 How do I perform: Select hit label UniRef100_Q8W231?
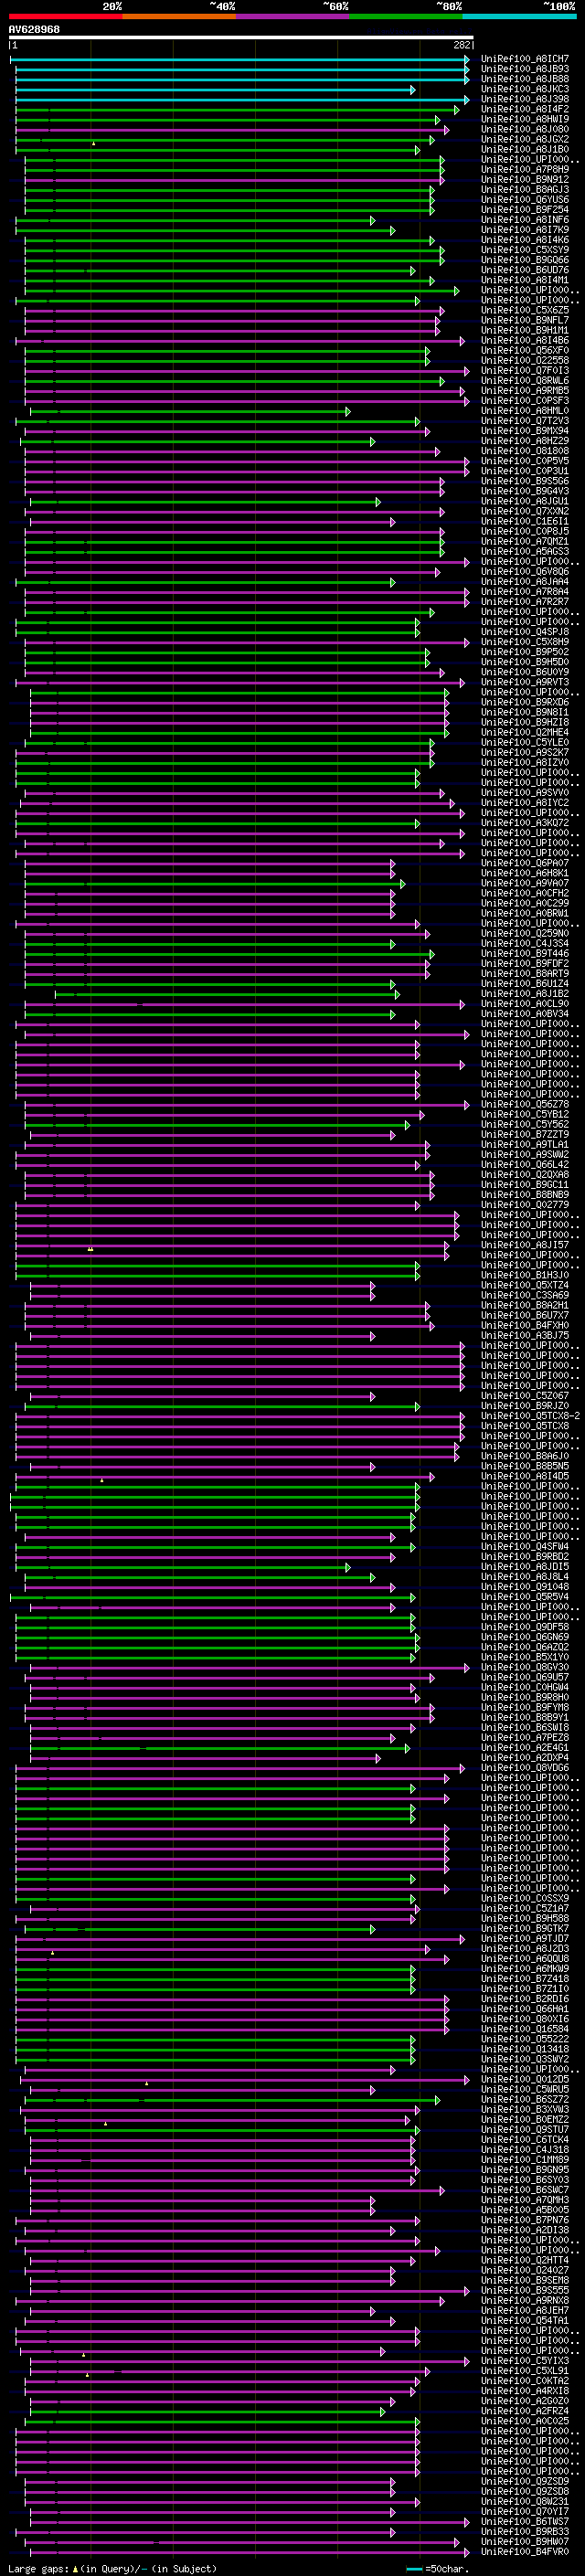point(525,2501)
